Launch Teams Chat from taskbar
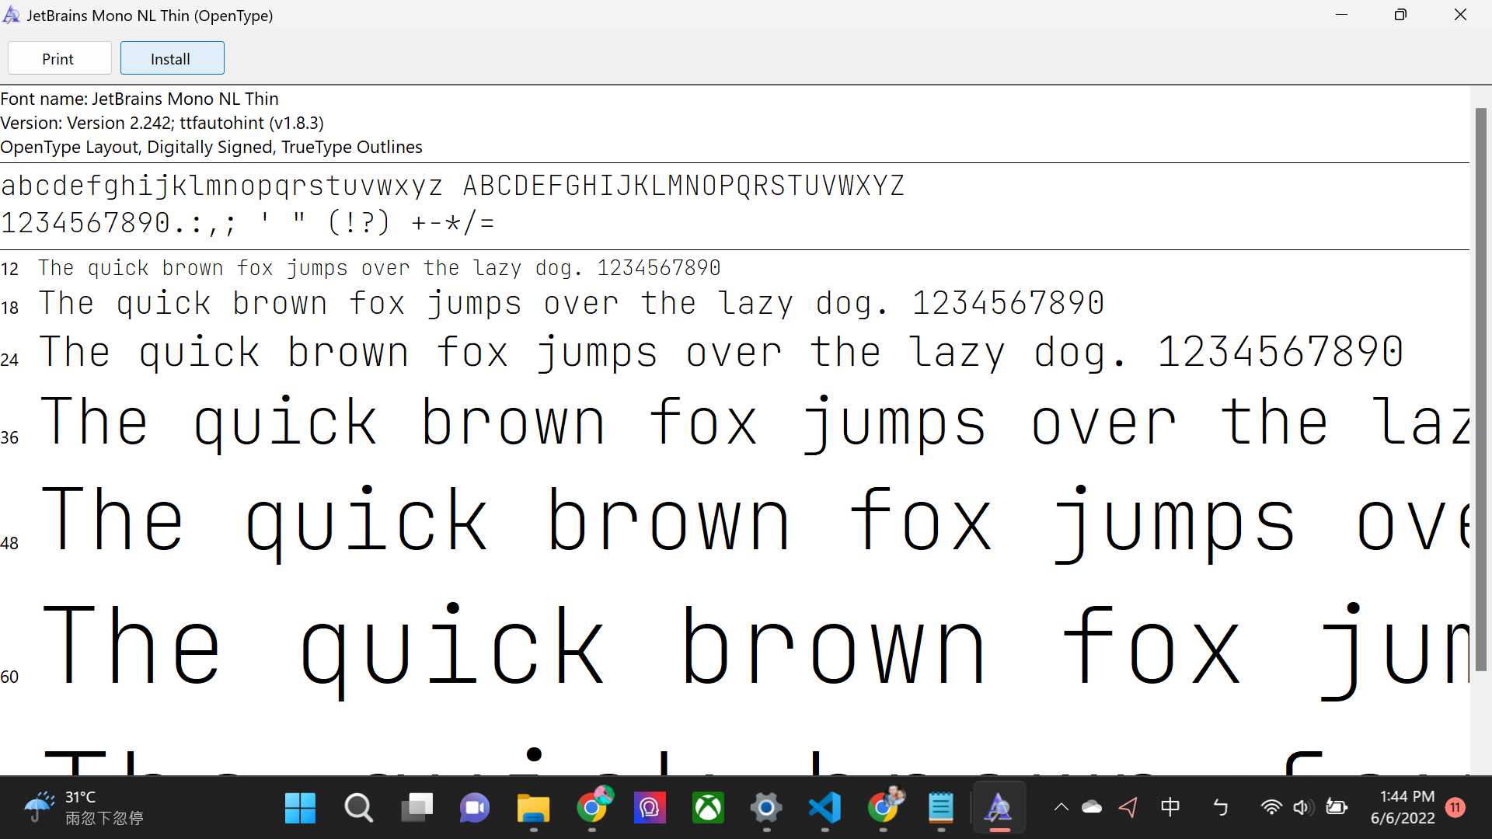Viewport: 1492px width, 839px height. 475,808
